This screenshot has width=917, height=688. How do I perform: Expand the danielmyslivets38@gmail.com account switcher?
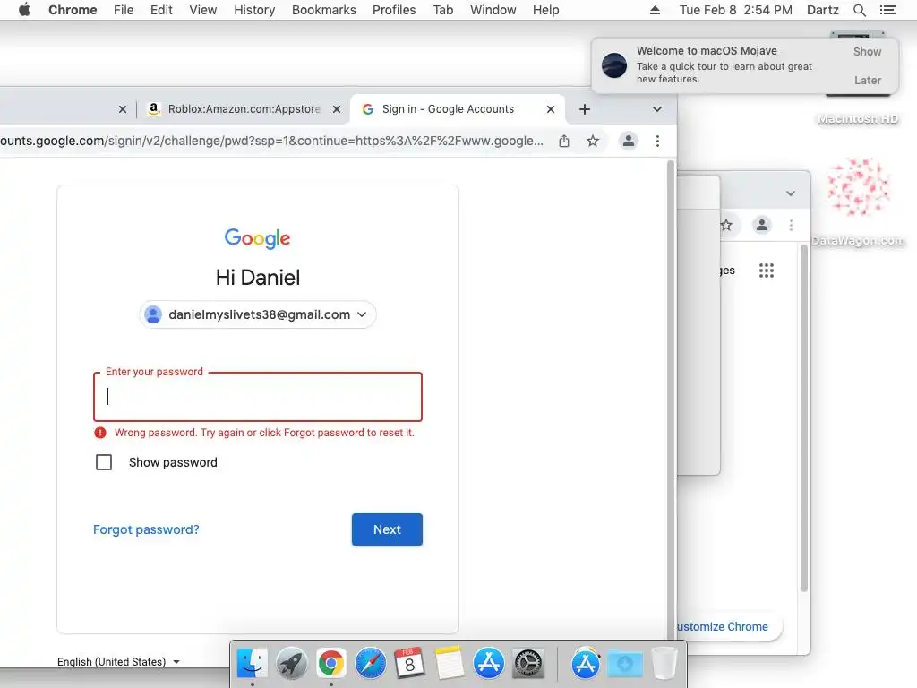coord(257,314)
